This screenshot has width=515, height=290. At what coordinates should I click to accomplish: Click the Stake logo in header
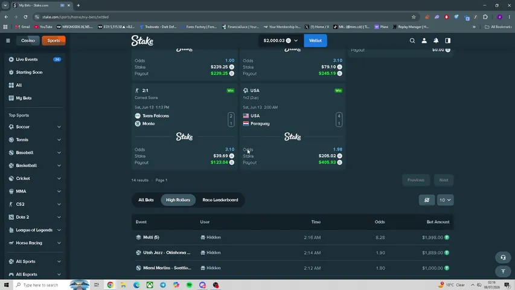coord(142,40)
